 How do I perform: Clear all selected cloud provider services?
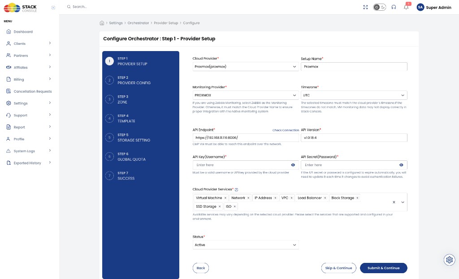coord(394,202)
